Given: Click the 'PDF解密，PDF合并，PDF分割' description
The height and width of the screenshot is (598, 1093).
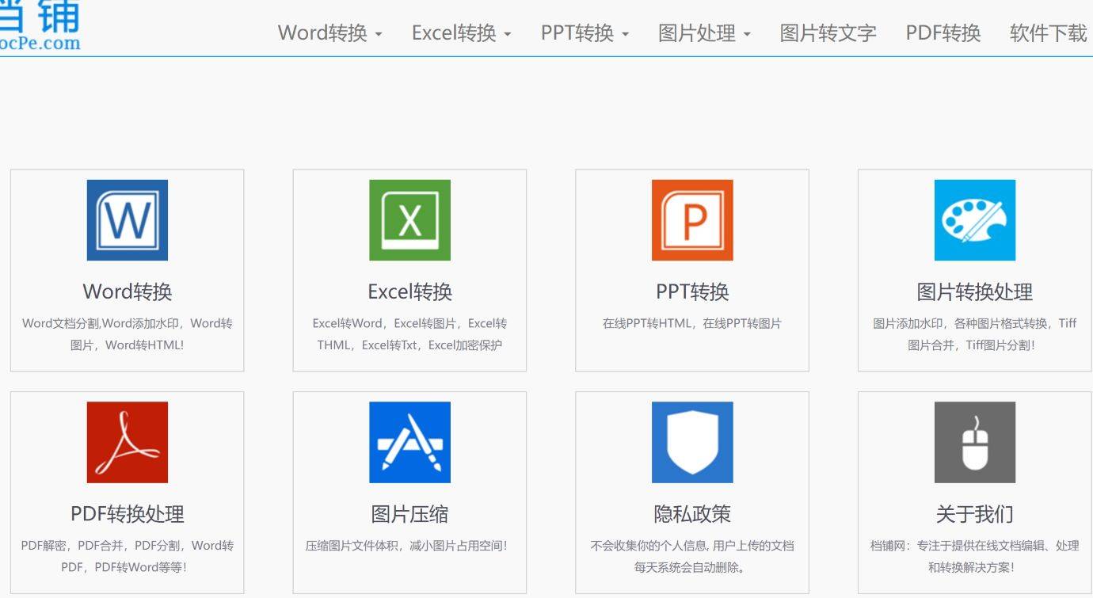Looking at the screenshot, I should 128,556.
